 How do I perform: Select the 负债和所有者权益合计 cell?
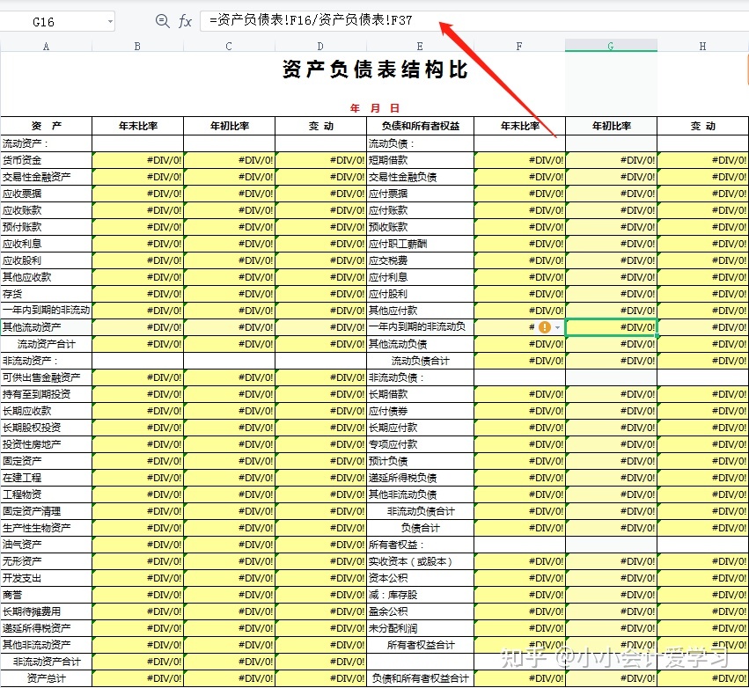[420, 678]
